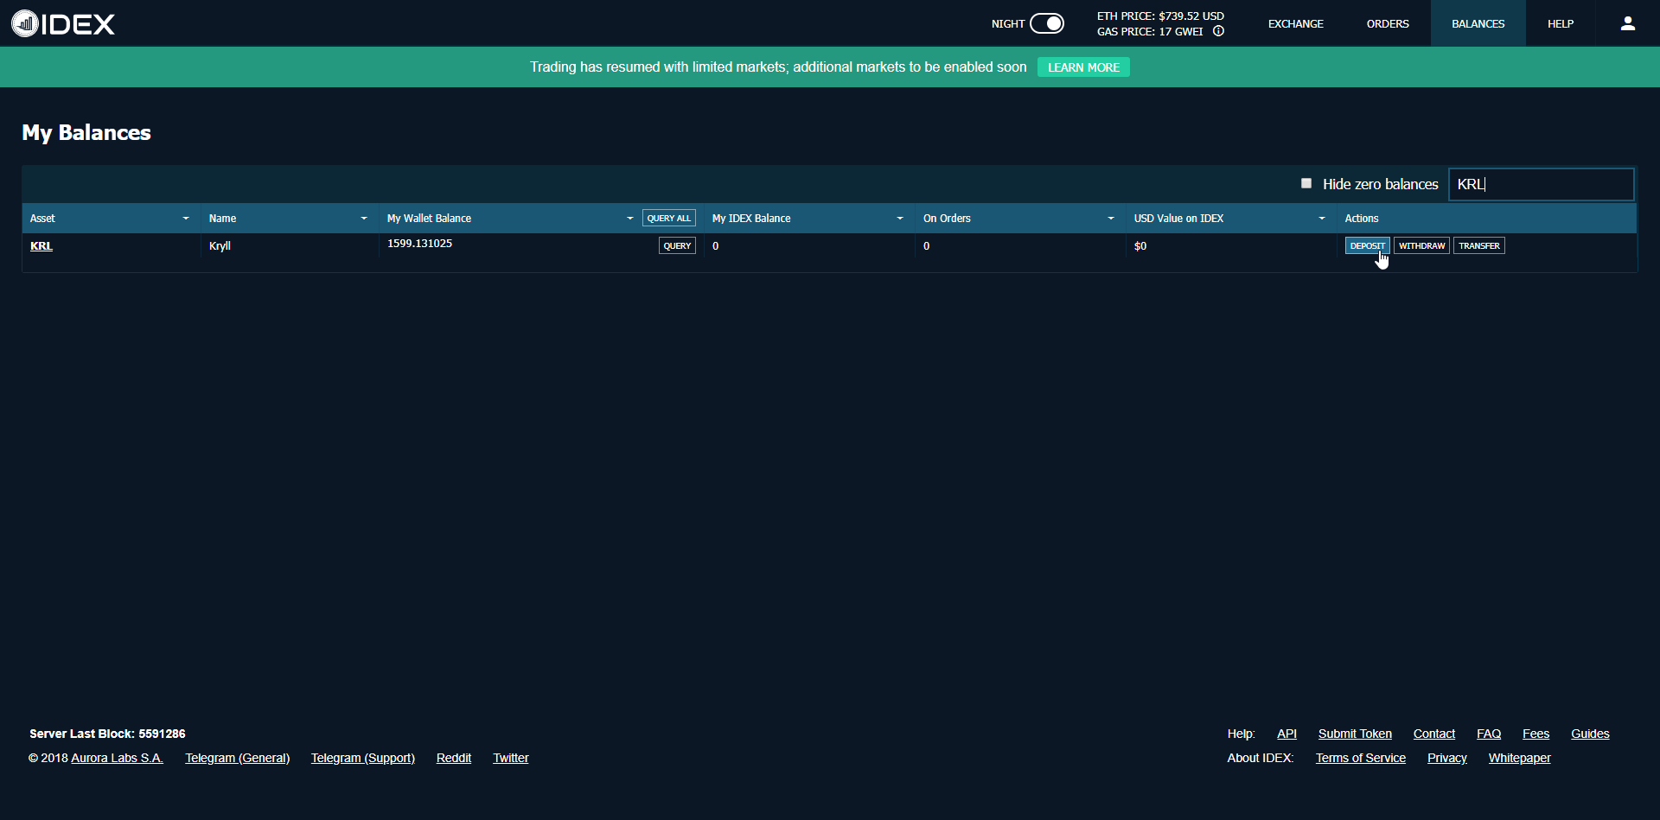The image size is (1660, 820).
Task: Open the Asset column dropdown arrow
Action: [186, 219]
